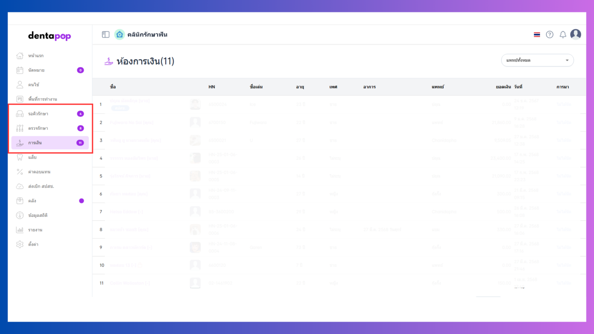
Task: Open the แล็บ tooth icon
Action: [20, 157]
